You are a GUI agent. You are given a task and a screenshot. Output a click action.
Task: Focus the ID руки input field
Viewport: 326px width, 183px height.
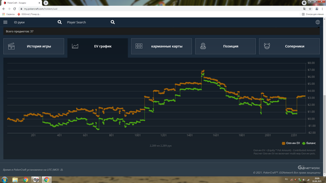34,22
